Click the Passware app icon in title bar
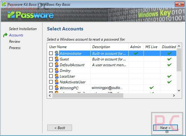The width and height of the screenshot is (186, 136). [4, 4]
